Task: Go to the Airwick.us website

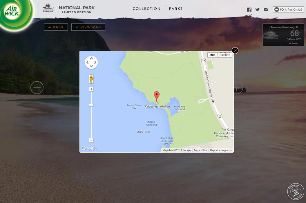Action: 288,9
